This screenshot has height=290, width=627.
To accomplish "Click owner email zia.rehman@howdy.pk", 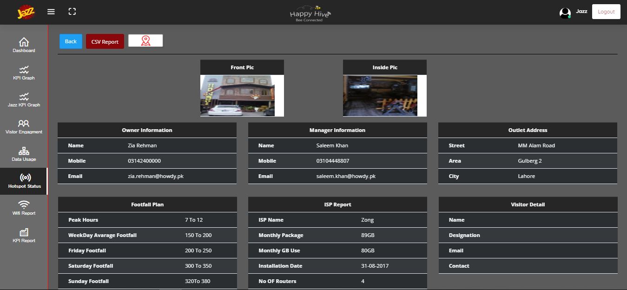I will tap(156, 176).
